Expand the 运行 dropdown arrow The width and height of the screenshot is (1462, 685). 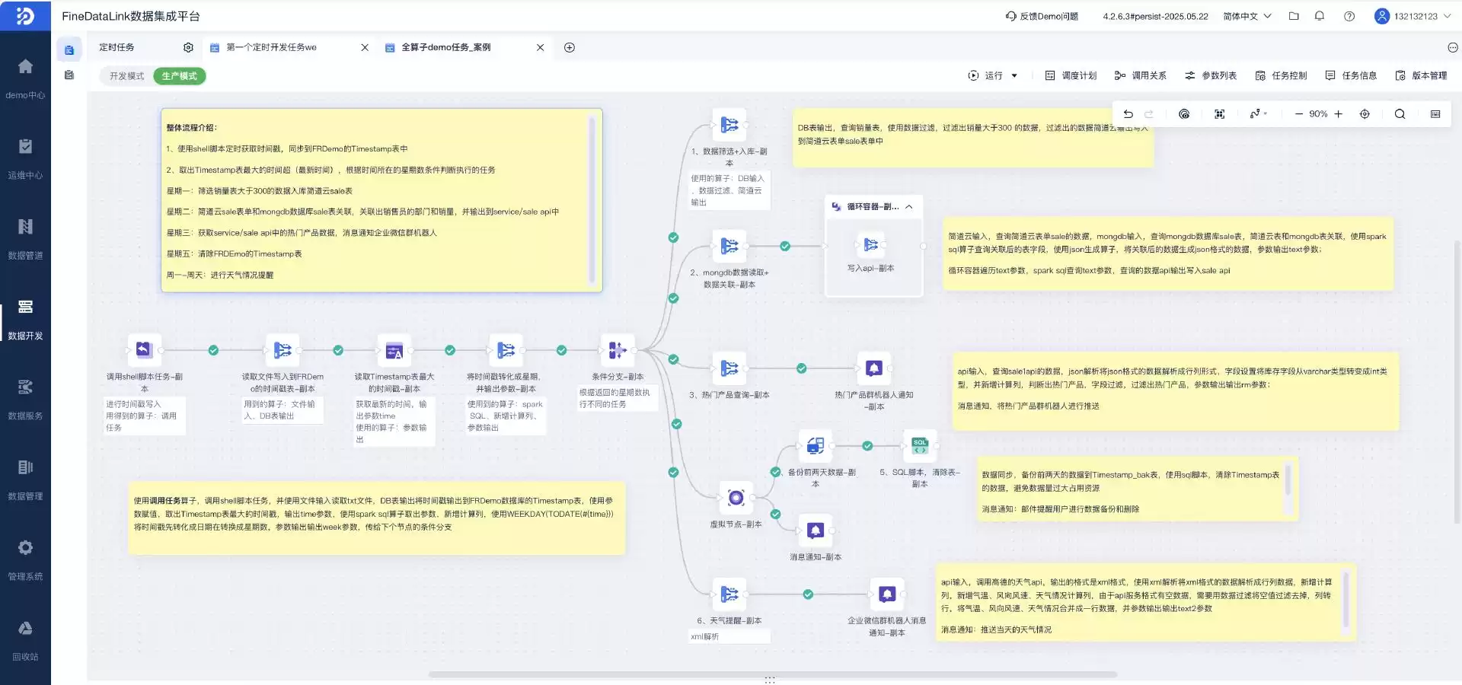(1014, 76)
